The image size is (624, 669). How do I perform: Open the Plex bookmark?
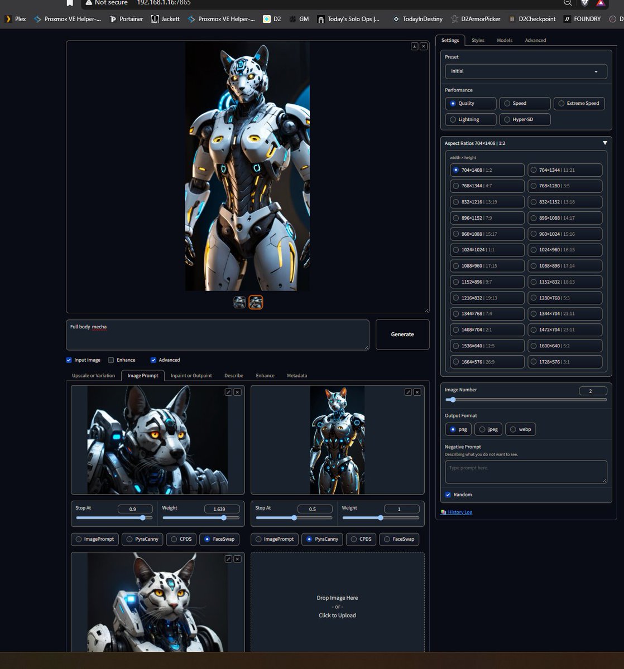click(16, 19)
